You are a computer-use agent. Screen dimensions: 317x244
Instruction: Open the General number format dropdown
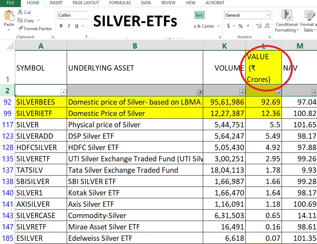click(x=268, y=15)
